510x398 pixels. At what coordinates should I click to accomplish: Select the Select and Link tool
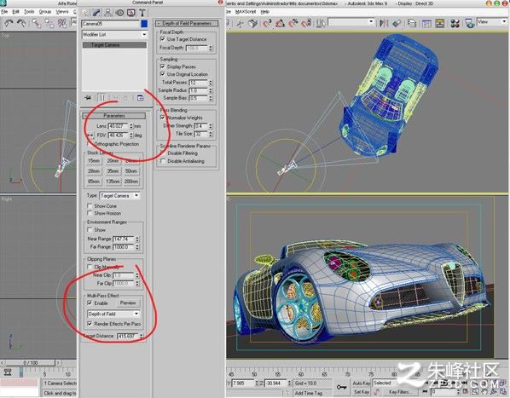(x=37, y=23)
